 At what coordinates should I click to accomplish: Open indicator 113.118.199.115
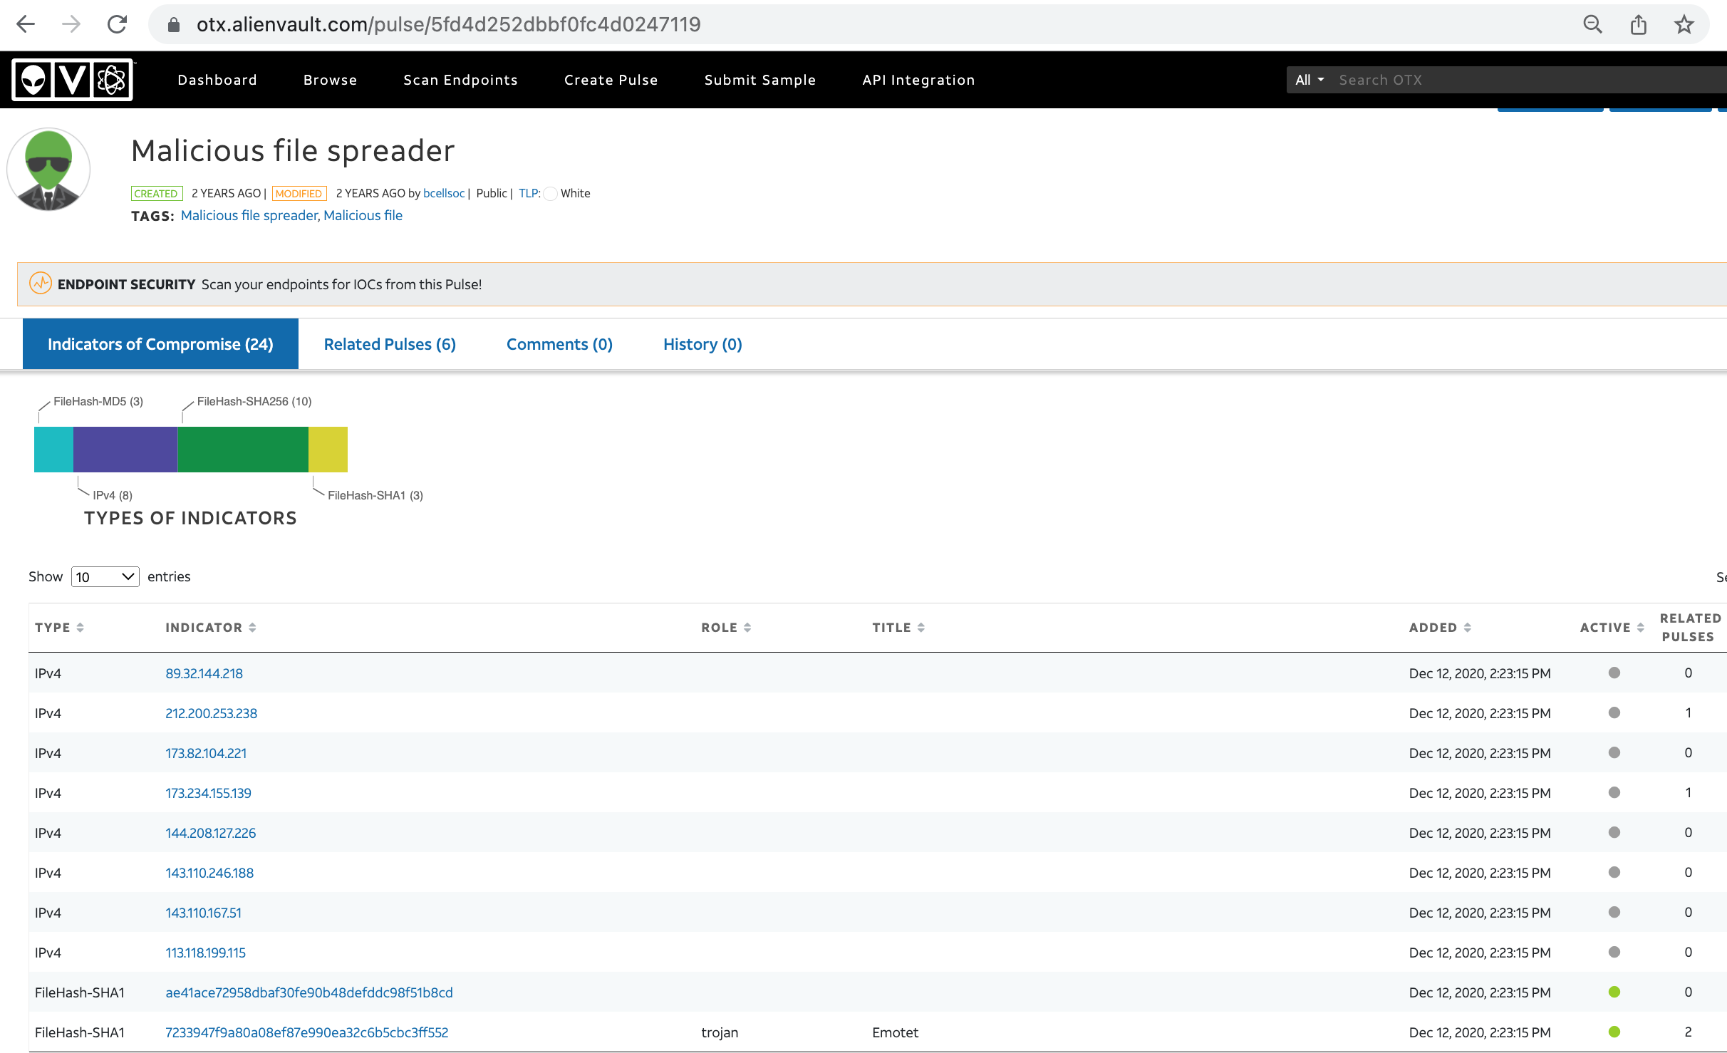[205, 953]
